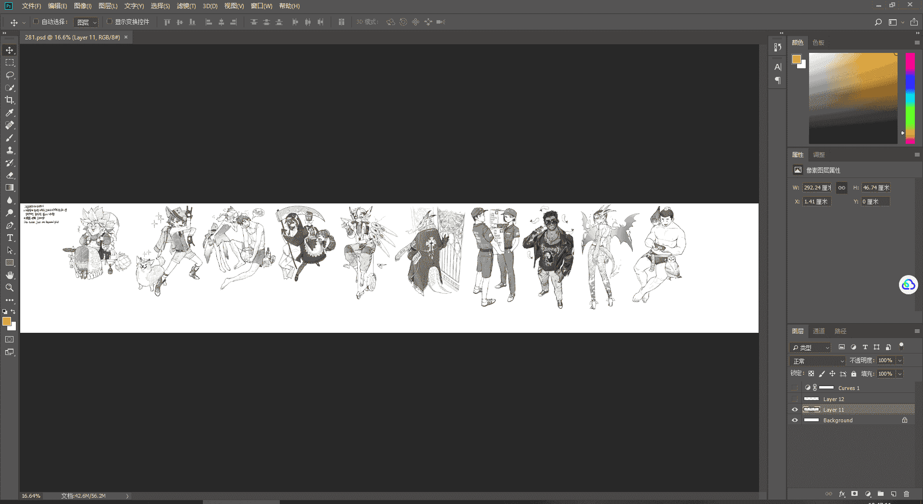
Task: Click the delete layer trash icon
Action: click(906, 494)
